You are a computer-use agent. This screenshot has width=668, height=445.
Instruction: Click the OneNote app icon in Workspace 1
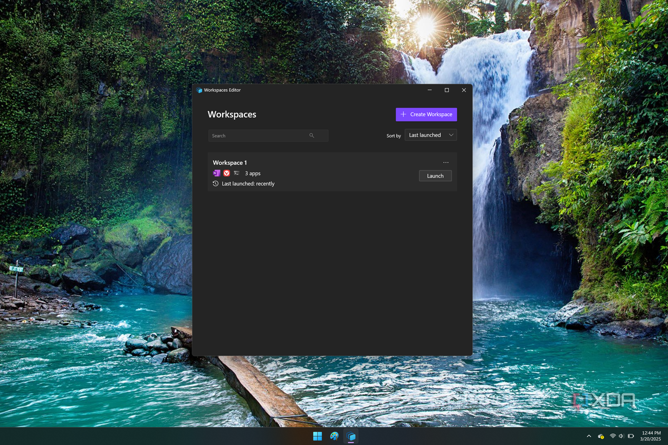click(x=216, y=173)
